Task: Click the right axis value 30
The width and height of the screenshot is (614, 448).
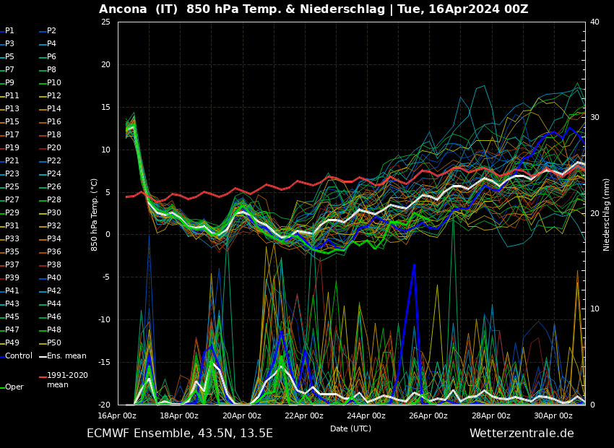Action: click(x=594, y=118)
